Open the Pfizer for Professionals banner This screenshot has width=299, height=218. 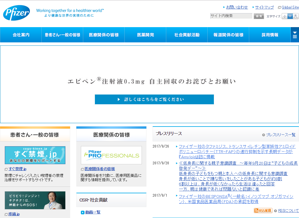click(x=111, y=155)
